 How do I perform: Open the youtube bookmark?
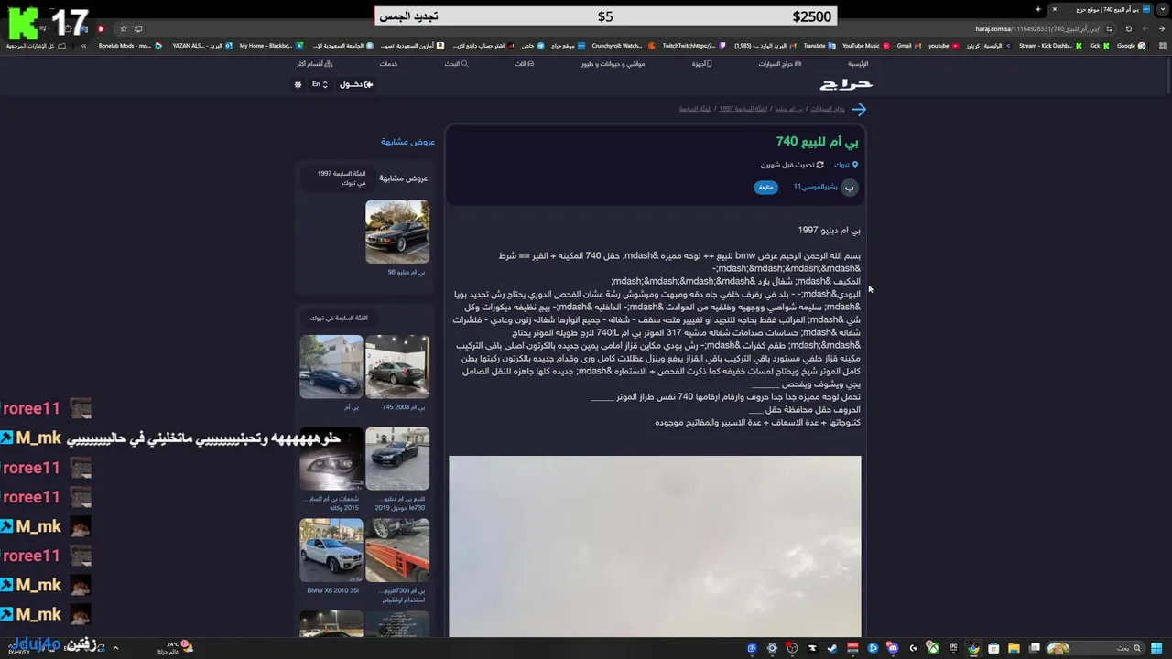(943, 46)
